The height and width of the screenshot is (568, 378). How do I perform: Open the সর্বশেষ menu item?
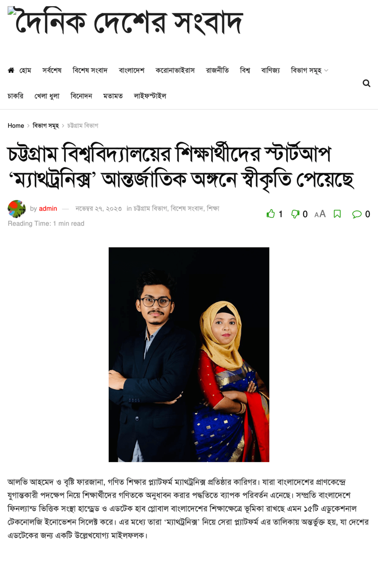pyautogui.click(x=52, y=70)
